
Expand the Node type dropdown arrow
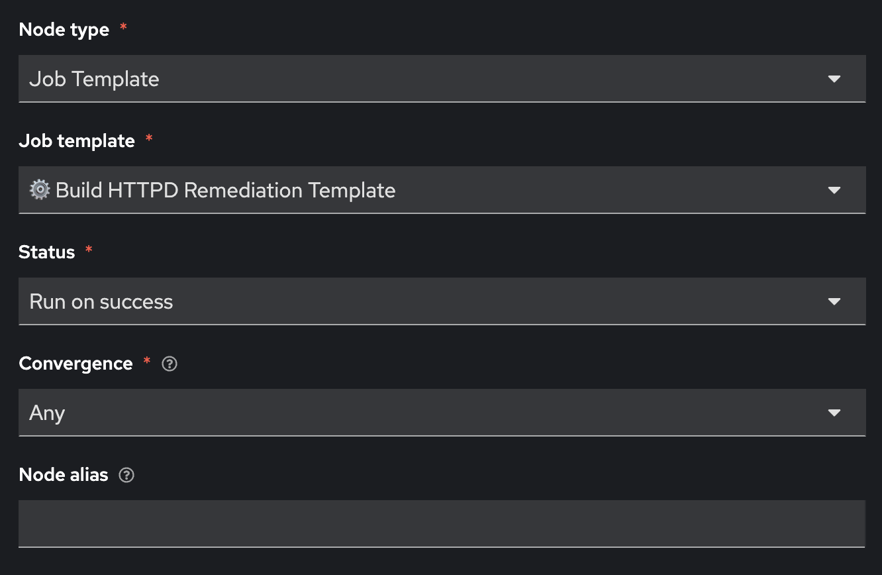click(x=834, y=79)
